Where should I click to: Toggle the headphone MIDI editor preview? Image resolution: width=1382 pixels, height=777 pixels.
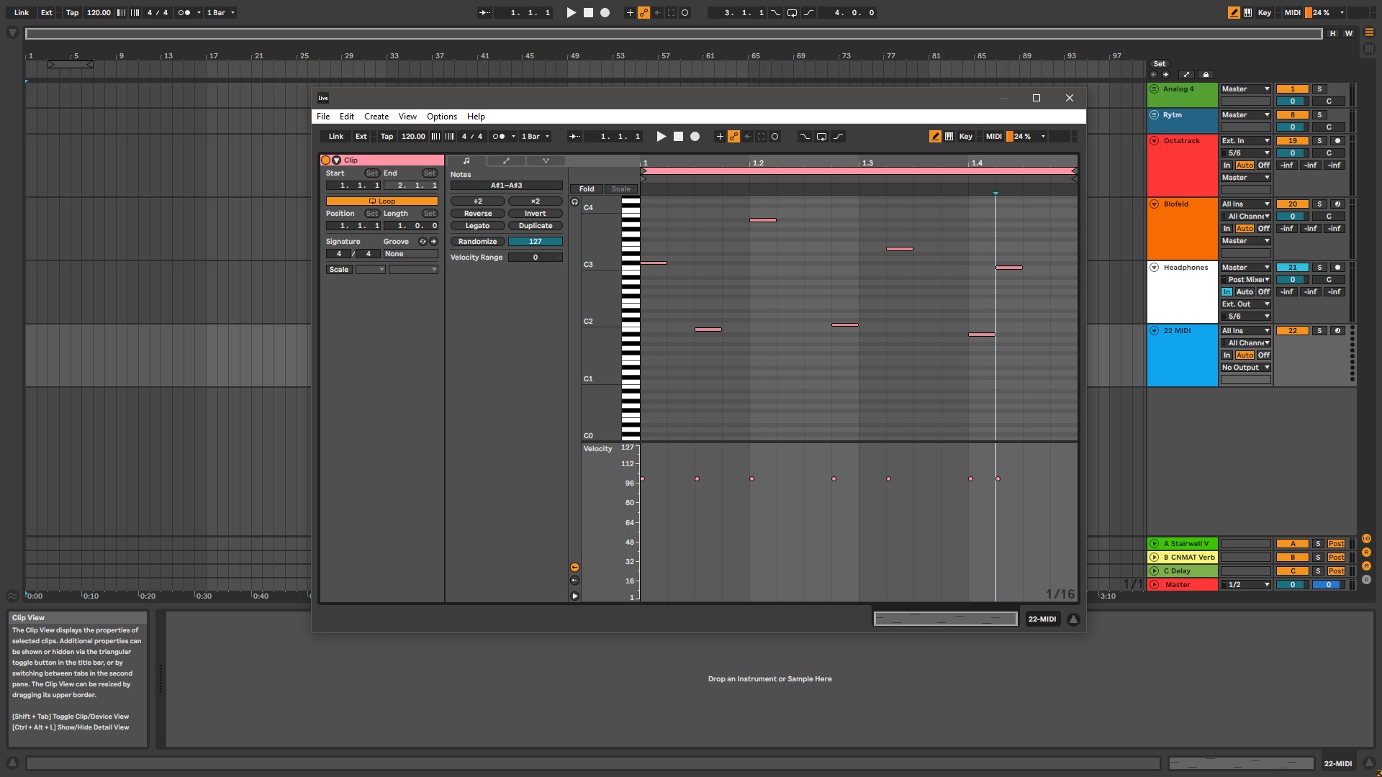pos(574,202)
